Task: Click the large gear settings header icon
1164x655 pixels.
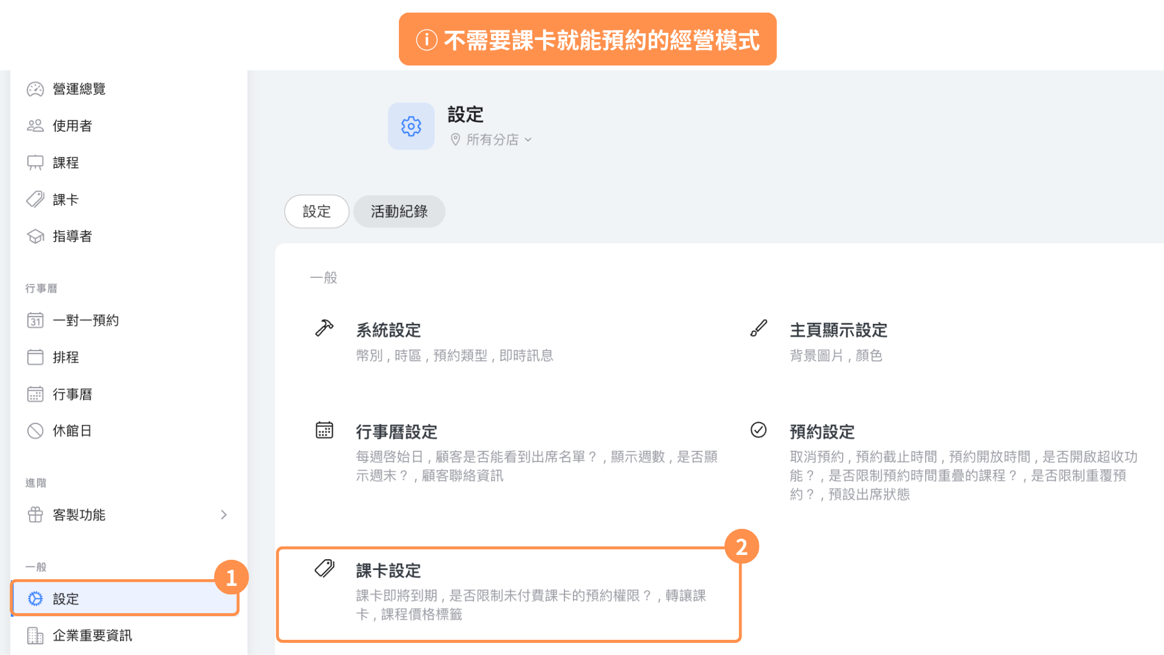Action: pos(411,126)
